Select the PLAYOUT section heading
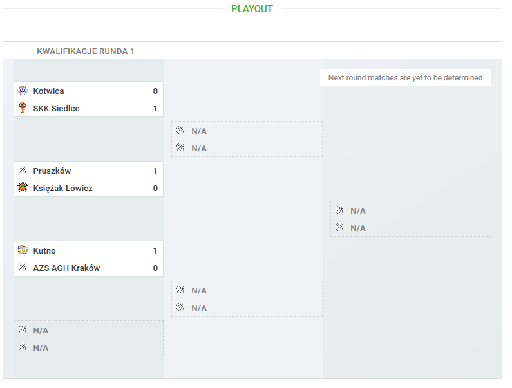Viewport: 512px width, 388px height. point(252,9)
